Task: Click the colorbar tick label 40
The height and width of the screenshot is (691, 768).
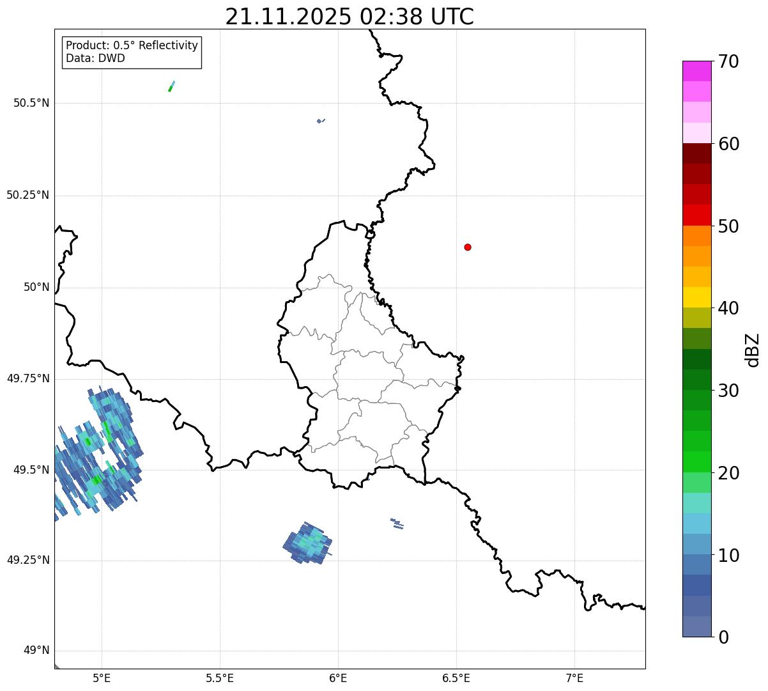Action: pyautogui.click(x=729, y=309)
